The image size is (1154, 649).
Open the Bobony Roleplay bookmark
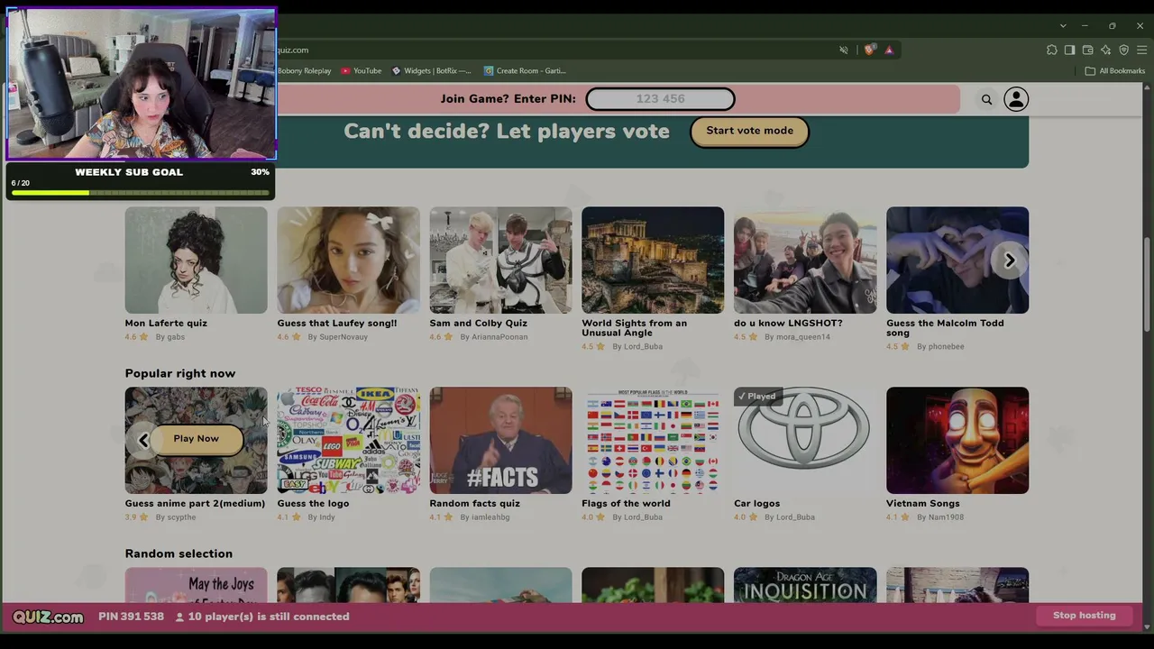(x=304, y=71)
